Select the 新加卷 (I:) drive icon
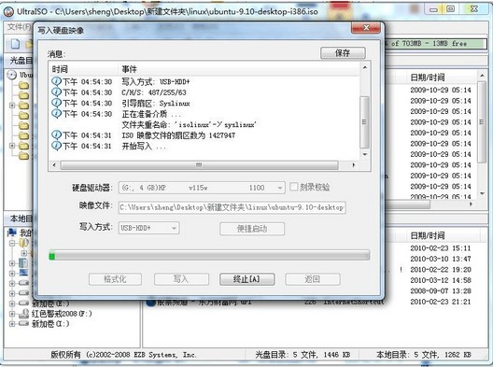This screenshot has width=493, height=367. coord(24,323)
